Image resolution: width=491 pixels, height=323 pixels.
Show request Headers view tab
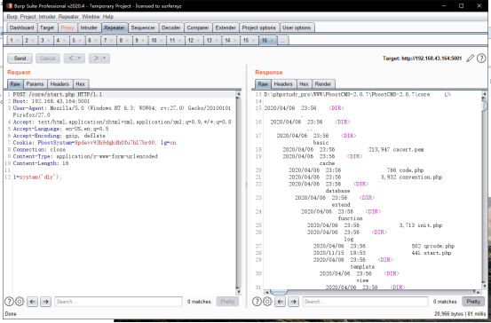coord(59,84)
